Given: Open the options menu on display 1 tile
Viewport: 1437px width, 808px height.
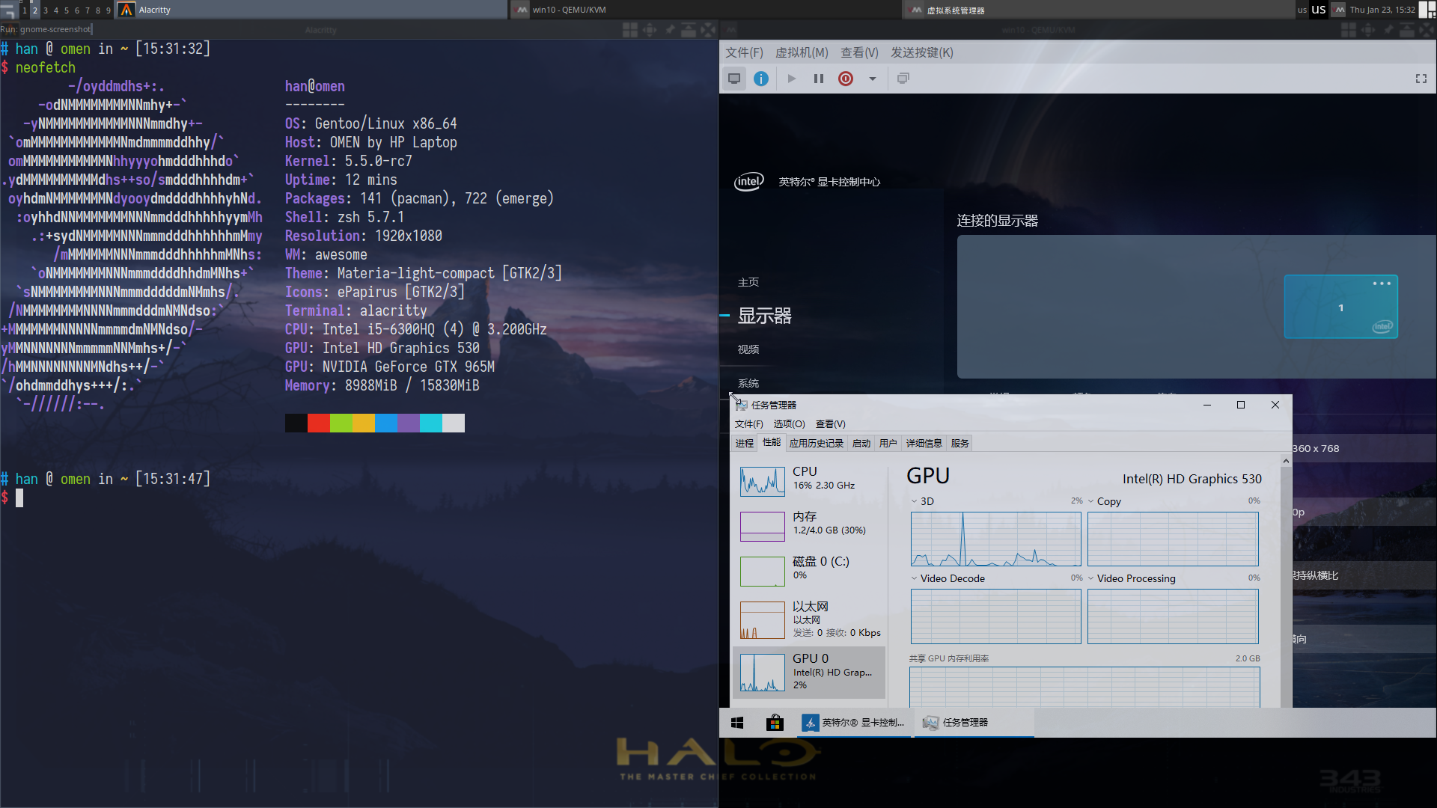Looking at the screenshot, I should click(1382, 284).
